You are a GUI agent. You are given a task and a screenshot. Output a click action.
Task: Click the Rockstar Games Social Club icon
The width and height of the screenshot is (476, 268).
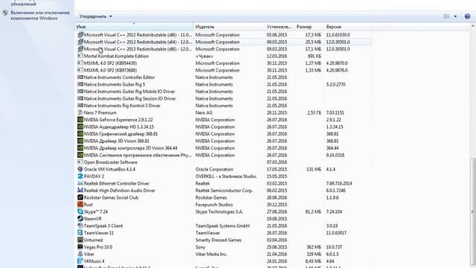pos(80,197)
